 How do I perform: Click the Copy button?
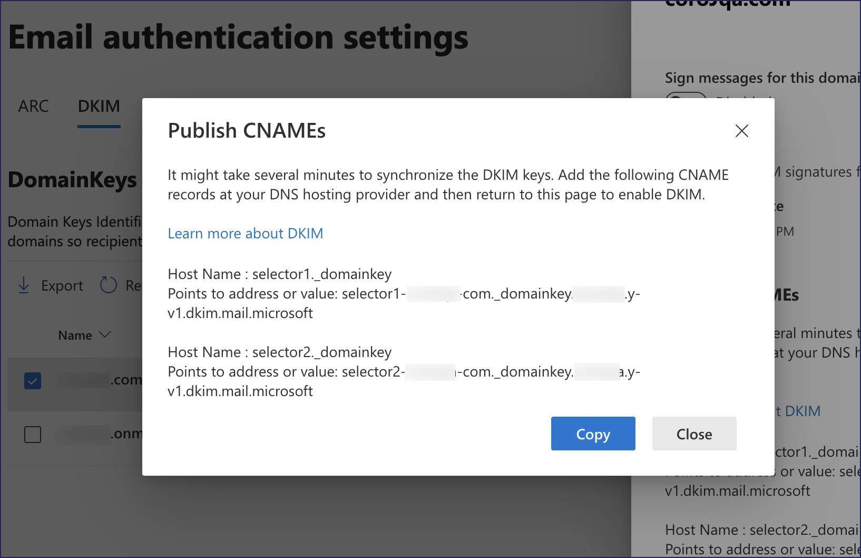click(593, 434)
